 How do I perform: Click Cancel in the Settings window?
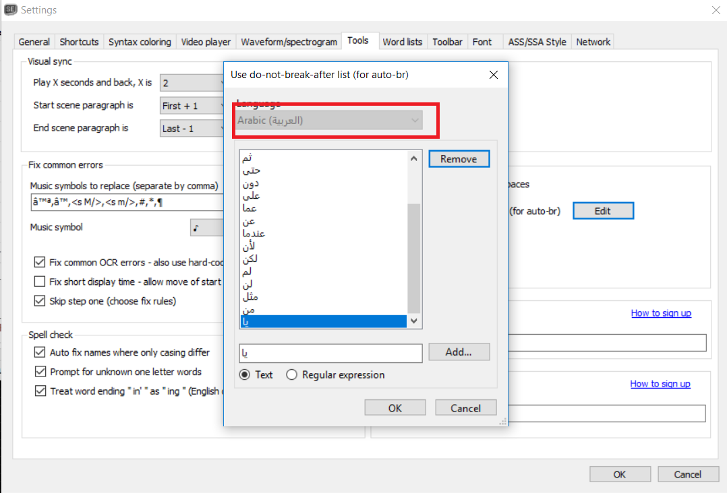tap(688, 474)
